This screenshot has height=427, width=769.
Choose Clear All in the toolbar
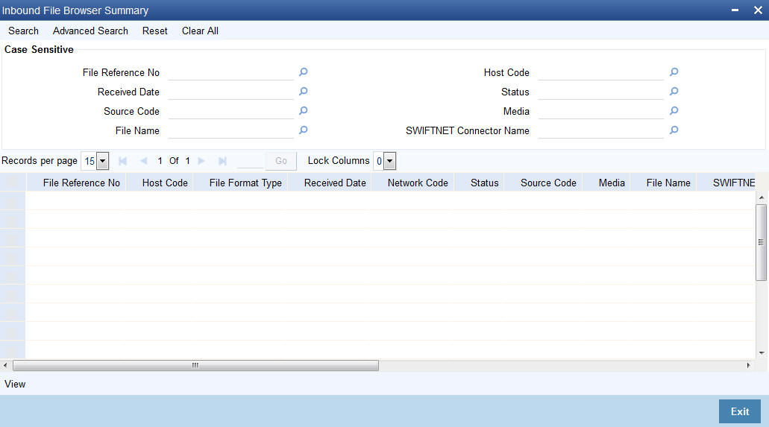click(200, 31)
